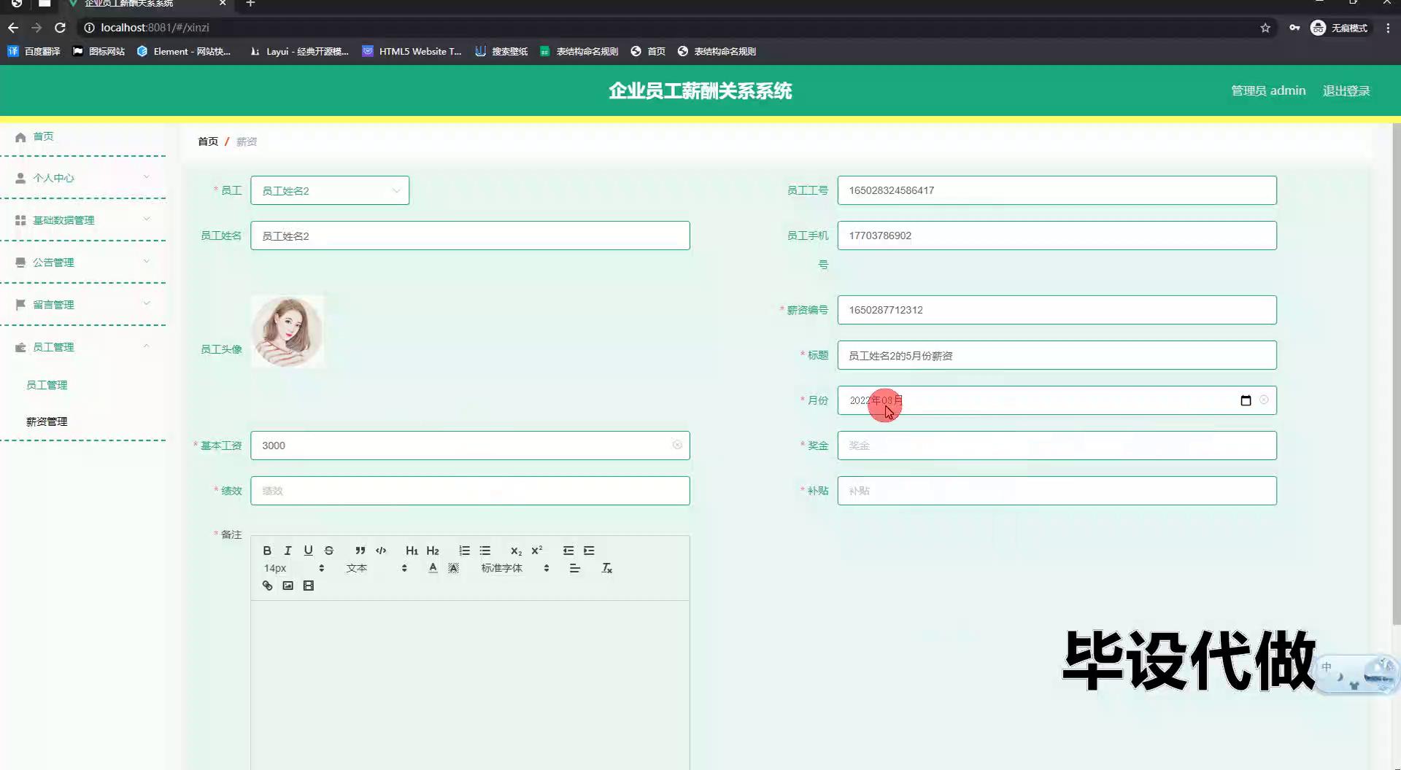Screen dimensions: 1401x770
Task: Click the 首页 breadcrumb link
Action: point(208,141)
